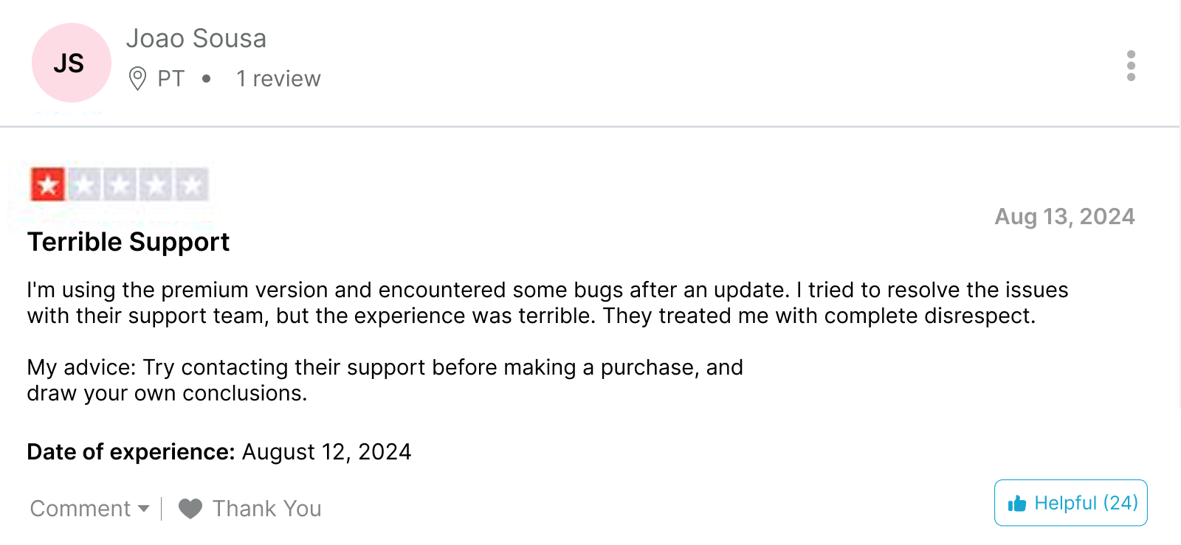Click the Helpful (24) button
The image size is (1181, 545).
(x=1071, y=503)
